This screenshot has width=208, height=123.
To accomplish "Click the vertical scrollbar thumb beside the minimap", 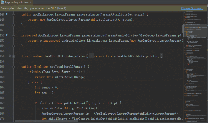I will tap(182, 29).
